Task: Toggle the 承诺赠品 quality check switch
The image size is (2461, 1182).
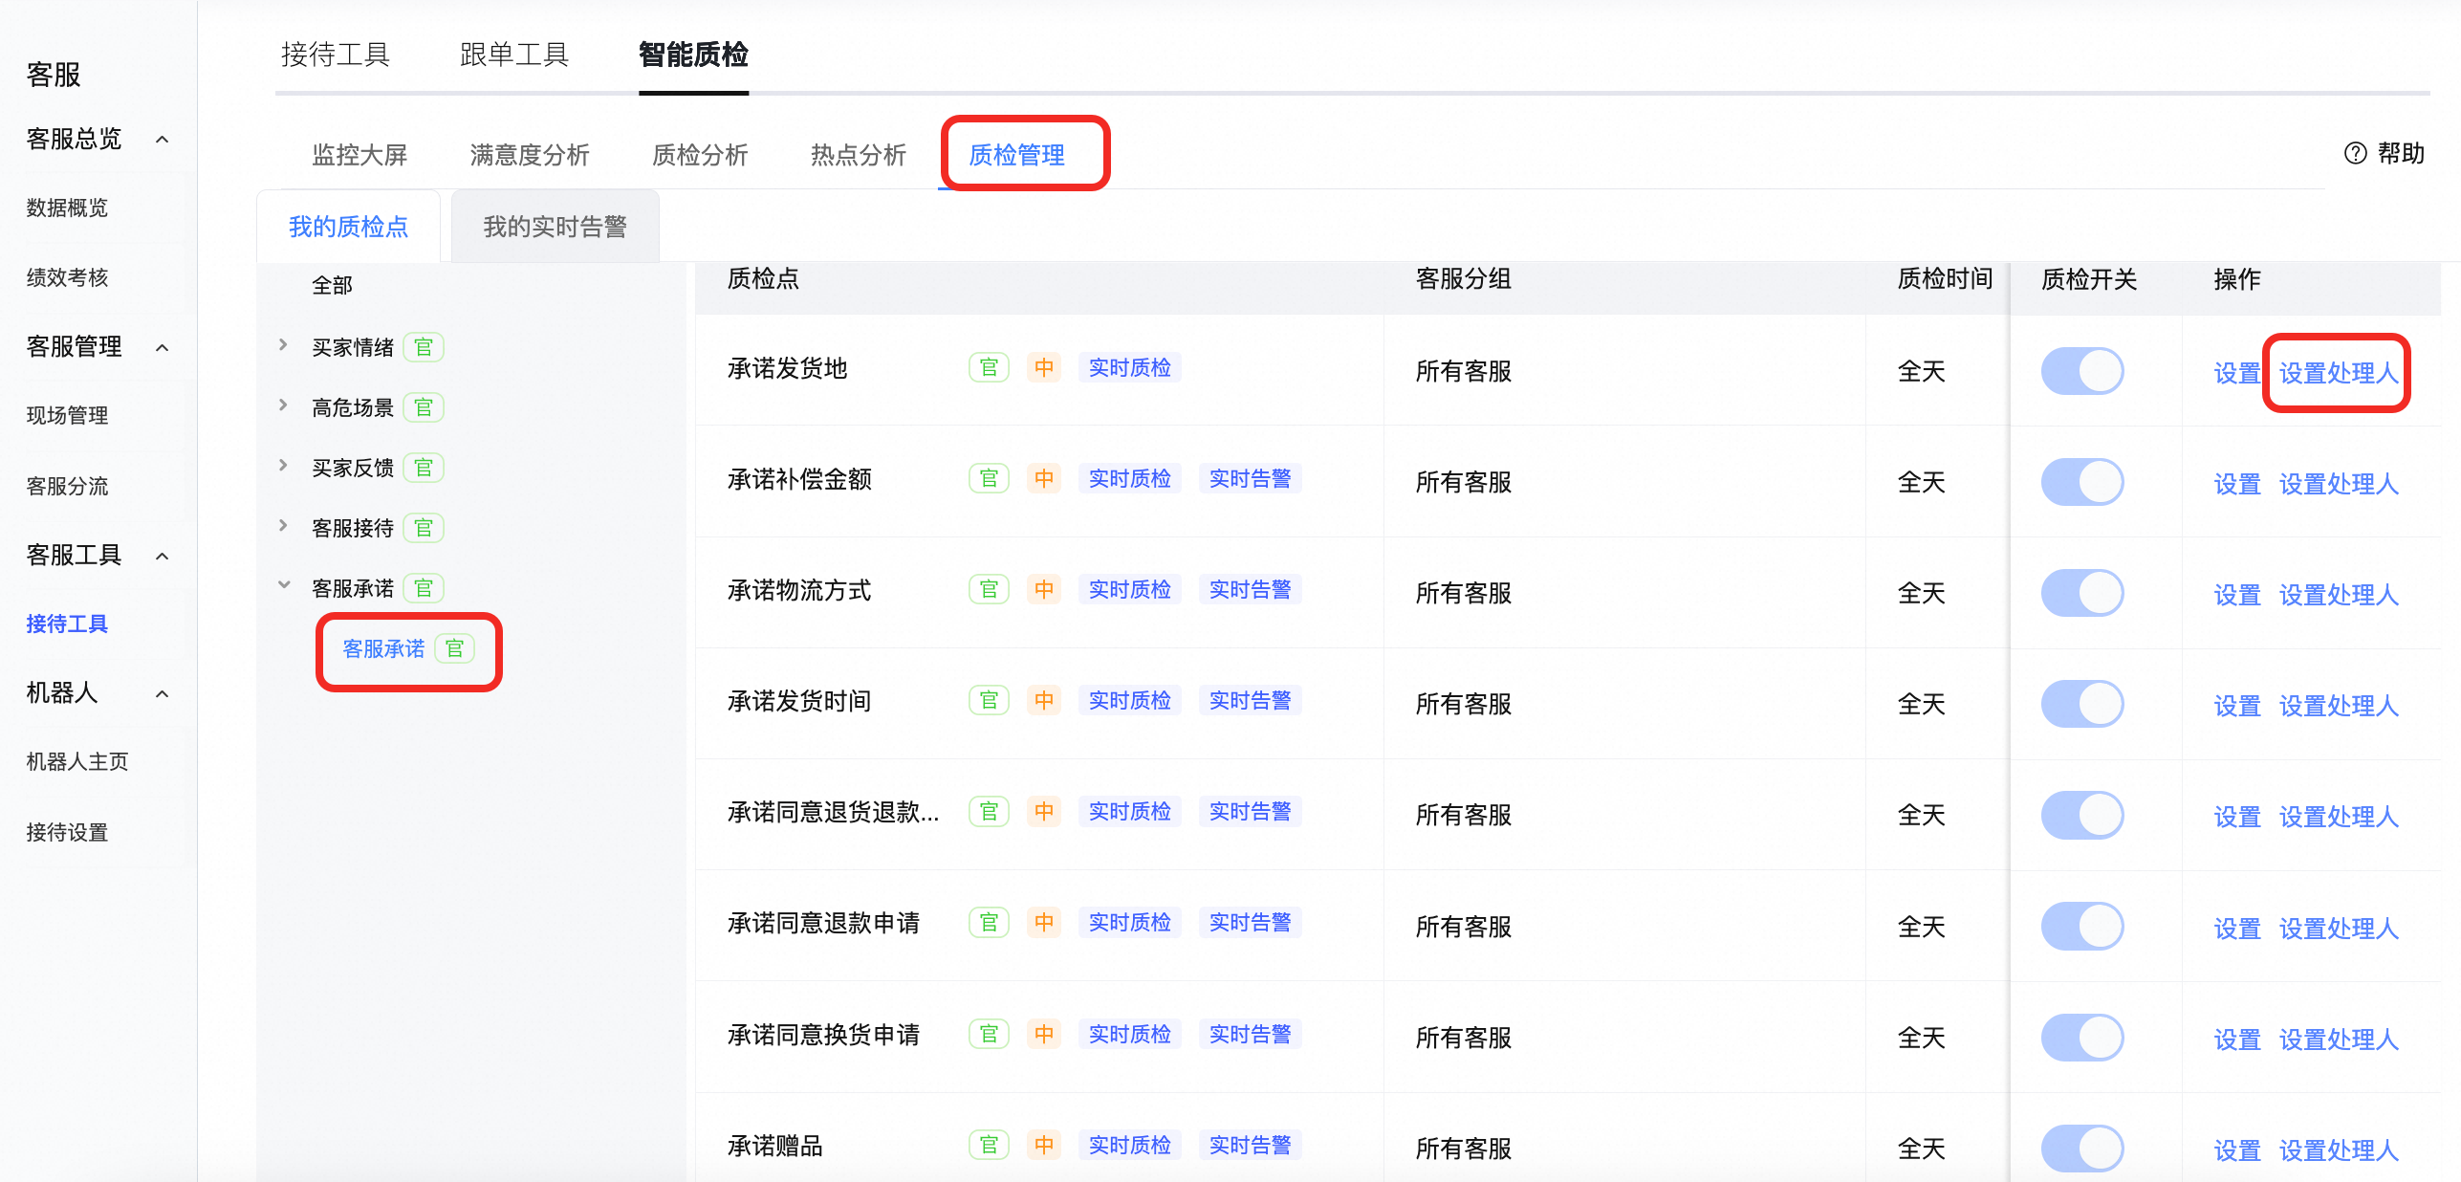Action: click(2082, 1149)
